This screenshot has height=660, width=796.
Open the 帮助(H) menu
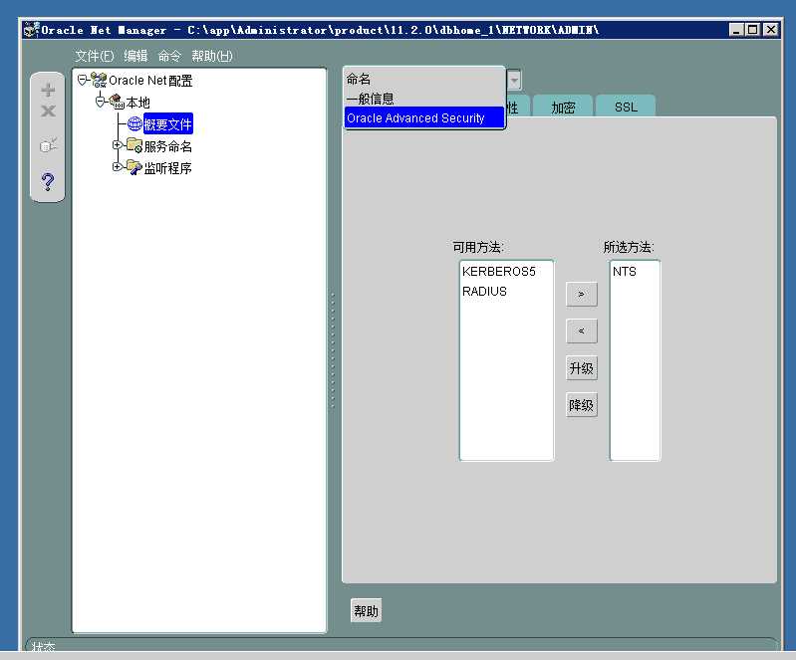click(211, 56)
